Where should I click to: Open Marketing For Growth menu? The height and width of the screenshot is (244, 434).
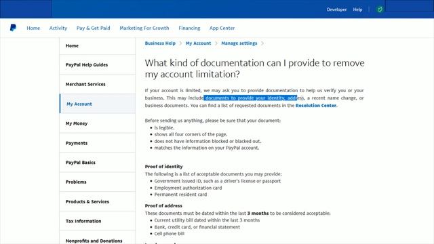pos(144,28)
